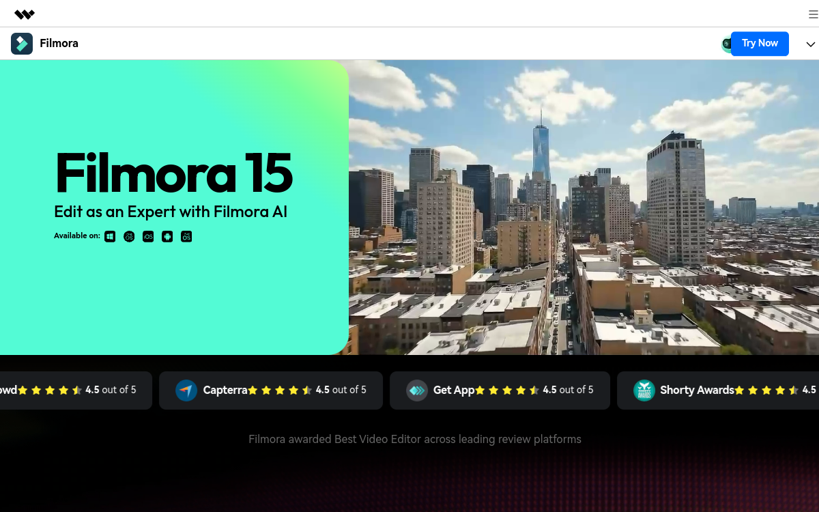The width and height of the screenshot is (819, 512).
Task: Click the city skyline hero video
Action: tap(584, 208)
